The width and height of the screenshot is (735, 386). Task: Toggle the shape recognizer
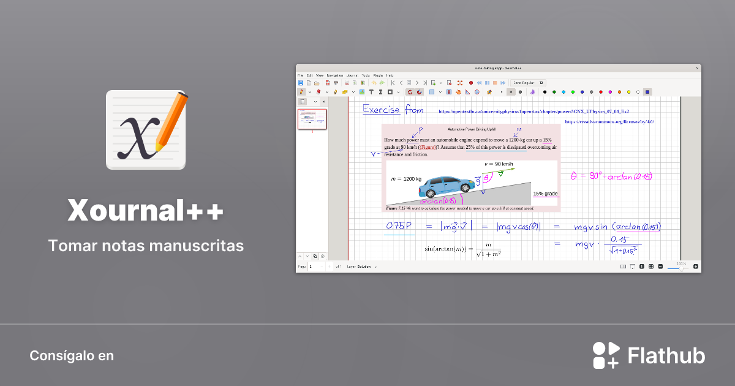(410, 91)
